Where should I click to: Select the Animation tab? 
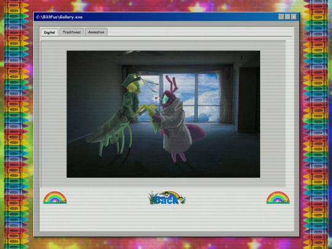(96, 32)
